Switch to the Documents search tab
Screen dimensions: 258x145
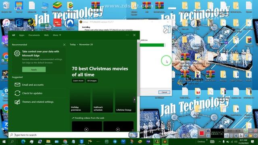(x=34, y=35)
